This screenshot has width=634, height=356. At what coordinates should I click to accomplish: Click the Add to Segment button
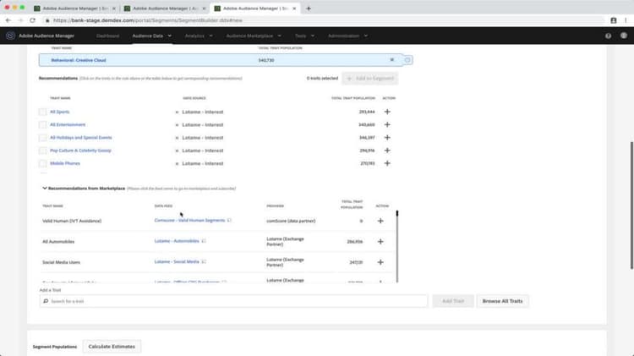[x=370, y=78]
